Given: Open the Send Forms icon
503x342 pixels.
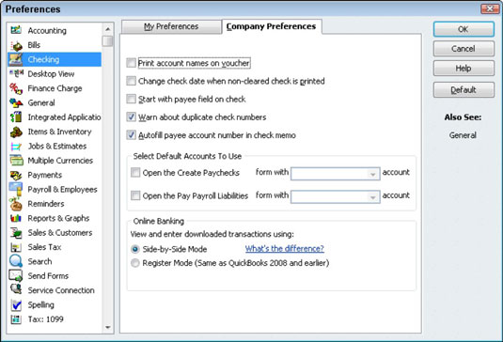Looking at the screenshot, I should (x=16, y=275).
